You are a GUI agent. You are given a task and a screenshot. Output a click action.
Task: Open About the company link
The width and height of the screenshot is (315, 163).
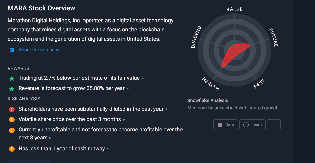[39, 50]
